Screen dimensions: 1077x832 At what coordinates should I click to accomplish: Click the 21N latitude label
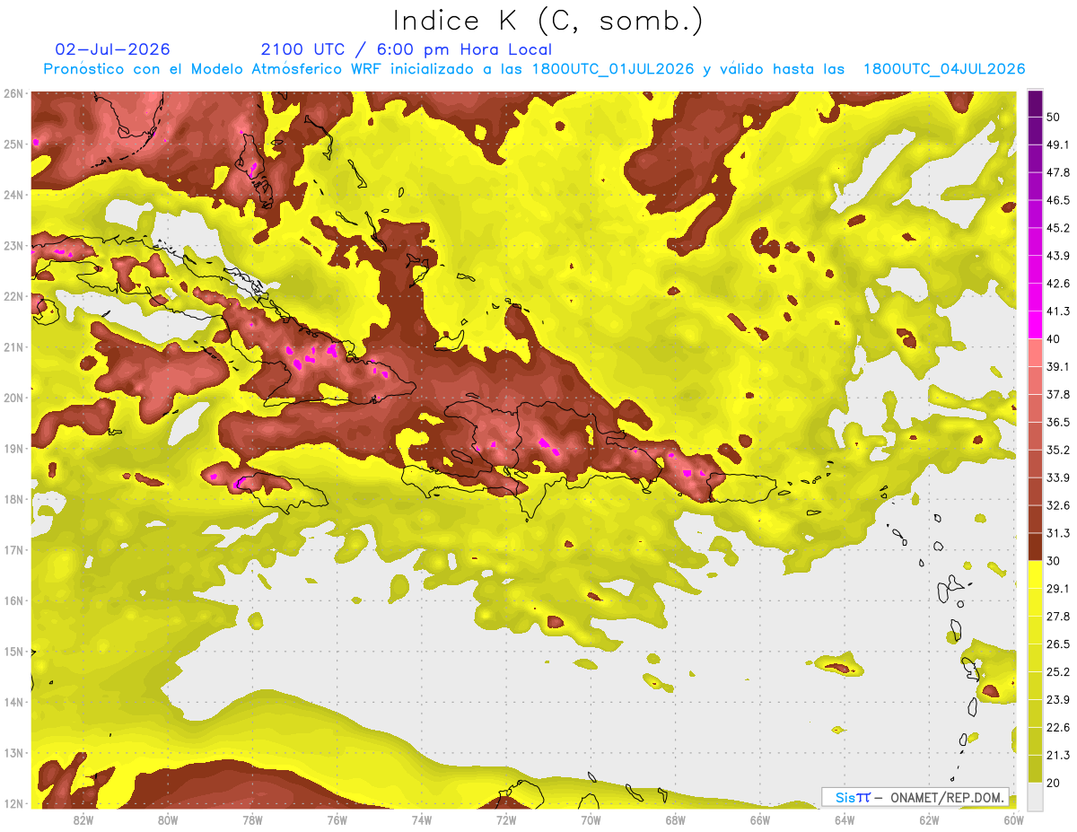click(13, 347)
